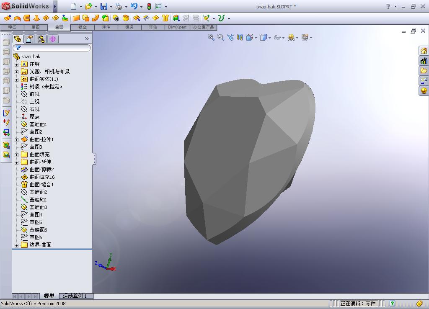
Task: Select the Revolved Surface tool
Action: coord(17,18)
